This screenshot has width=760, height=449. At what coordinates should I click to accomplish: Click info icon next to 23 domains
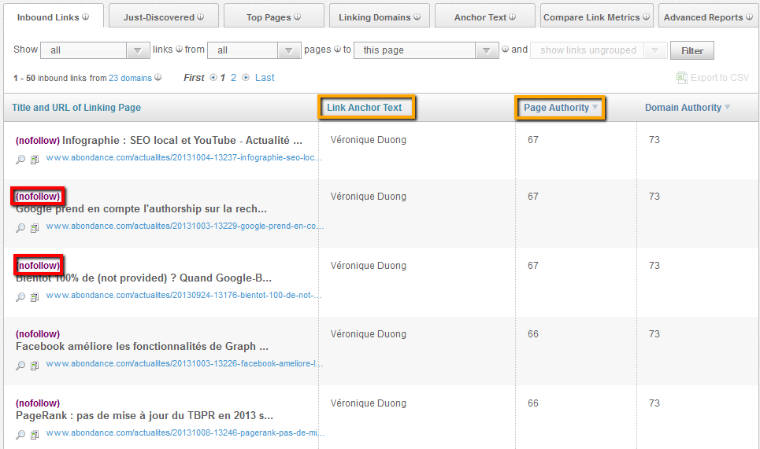coord(158,78)
